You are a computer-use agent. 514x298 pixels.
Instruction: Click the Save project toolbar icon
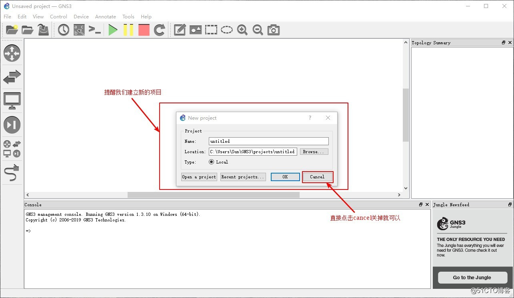(43, 30)
